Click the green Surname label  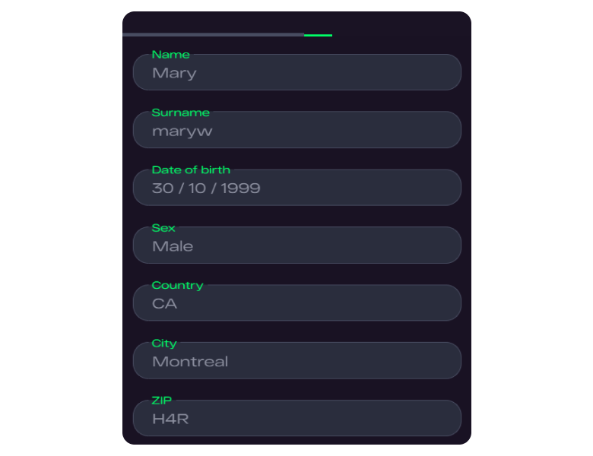pos(180,112)
